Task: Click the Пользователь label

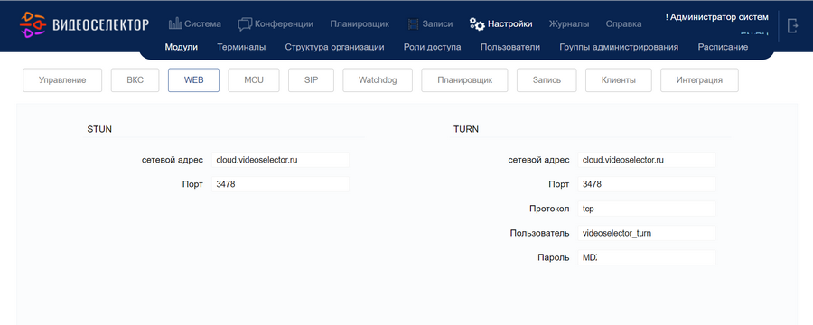Action: (x=540, y=233)
